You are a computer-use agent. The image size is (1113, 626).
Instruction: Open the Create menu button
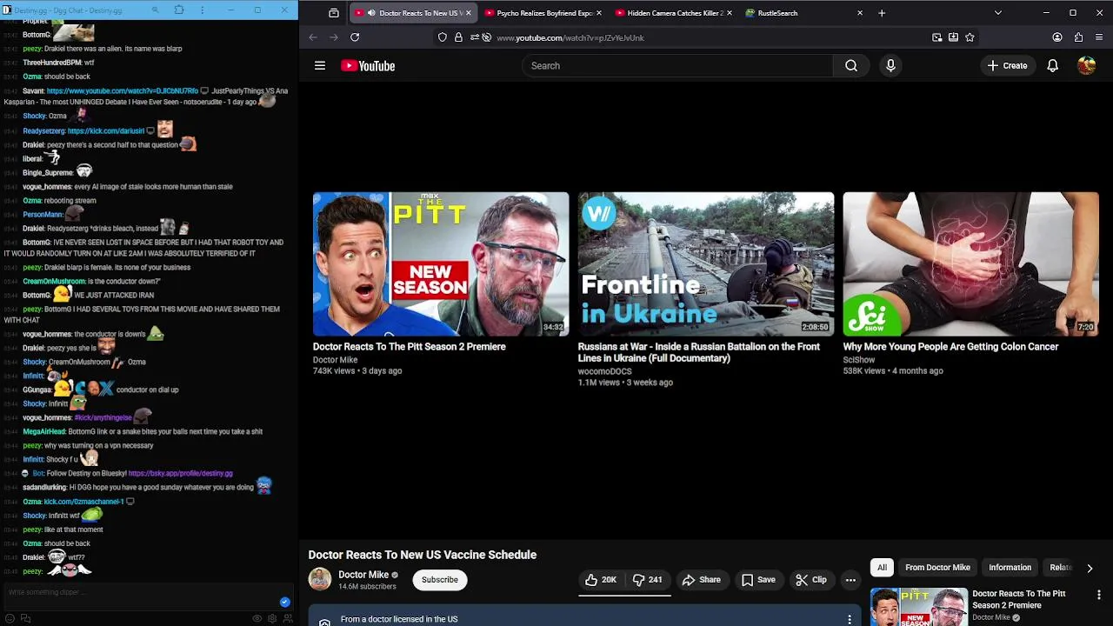pos(1007,66)
